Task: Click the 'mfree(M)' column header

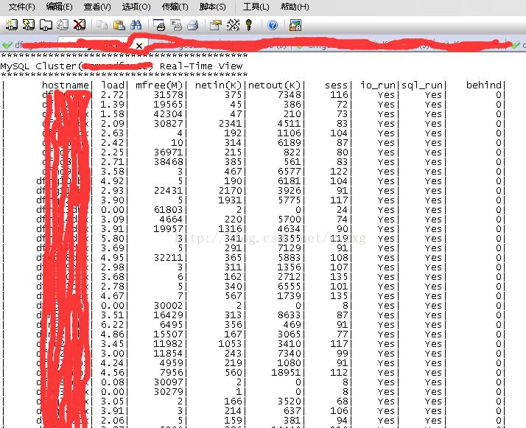Action: (159, 85)
